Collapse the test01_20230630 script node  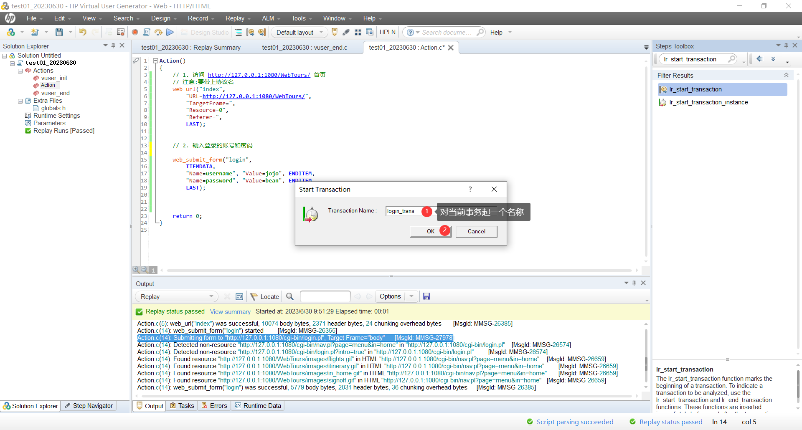pos(13,63)
